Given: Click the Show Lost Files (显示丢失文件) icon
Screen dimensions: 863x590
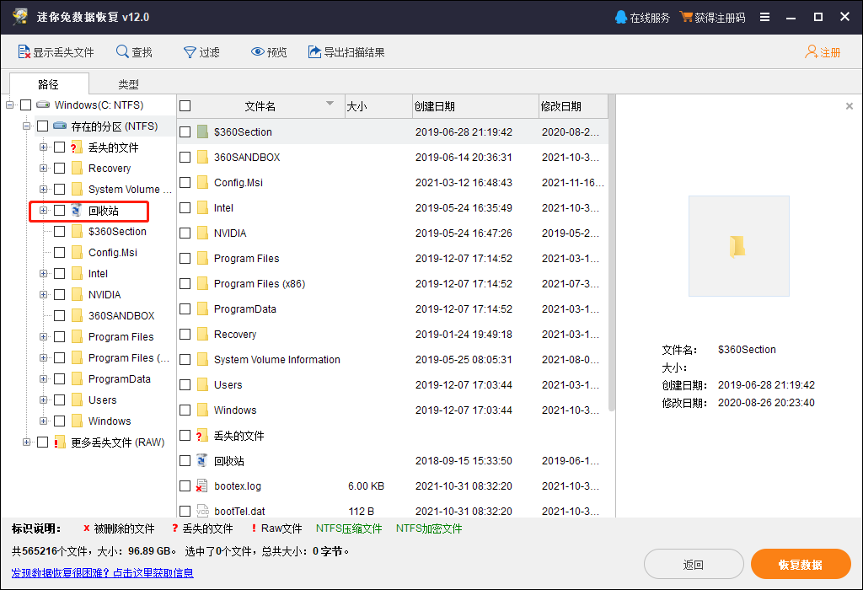Looking at the screenshot, I should point(24,51).
